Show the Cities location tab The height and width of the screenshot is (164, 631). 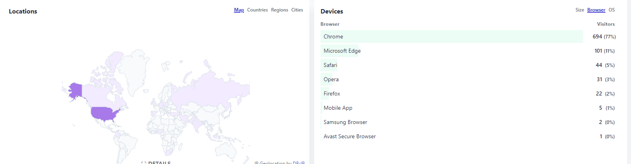297,10
